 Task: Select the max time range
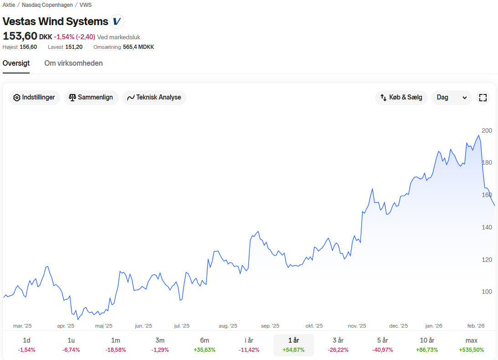point(472,345)
